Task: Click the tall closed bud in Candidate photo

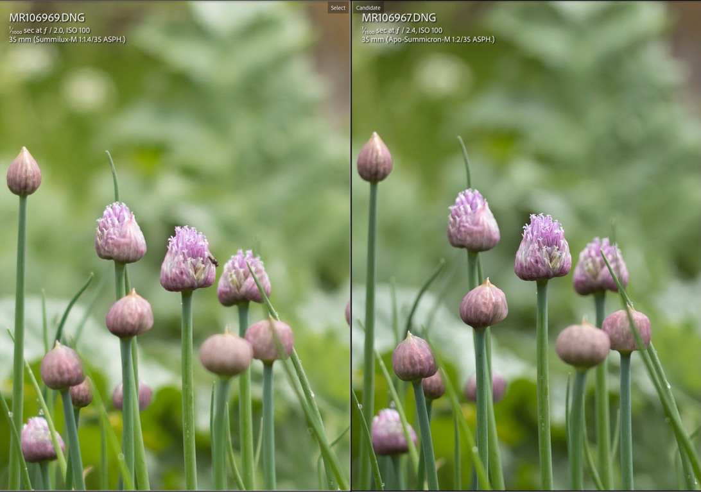Action: point(375,158)
